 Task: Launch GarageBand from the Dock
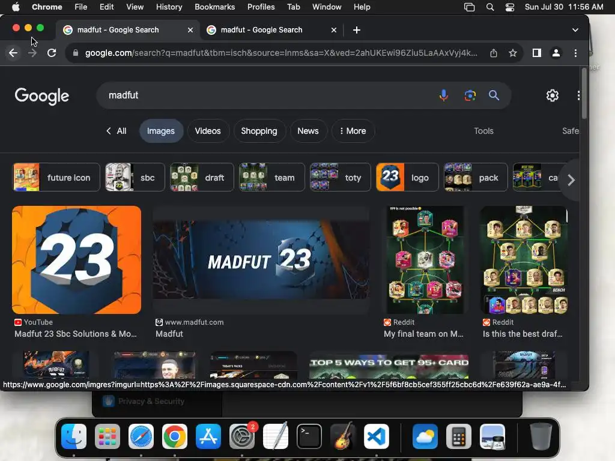pyautogui.click(x=343, y=436)
